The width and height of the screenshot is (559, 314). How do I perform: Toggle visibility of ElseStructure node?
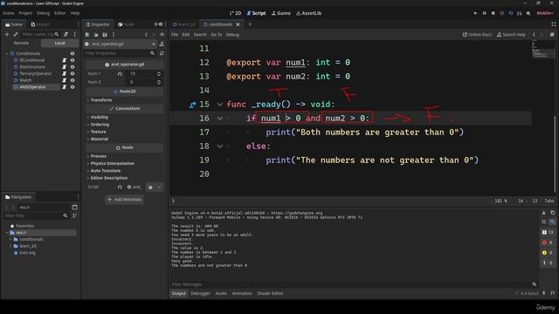point(72,66)
